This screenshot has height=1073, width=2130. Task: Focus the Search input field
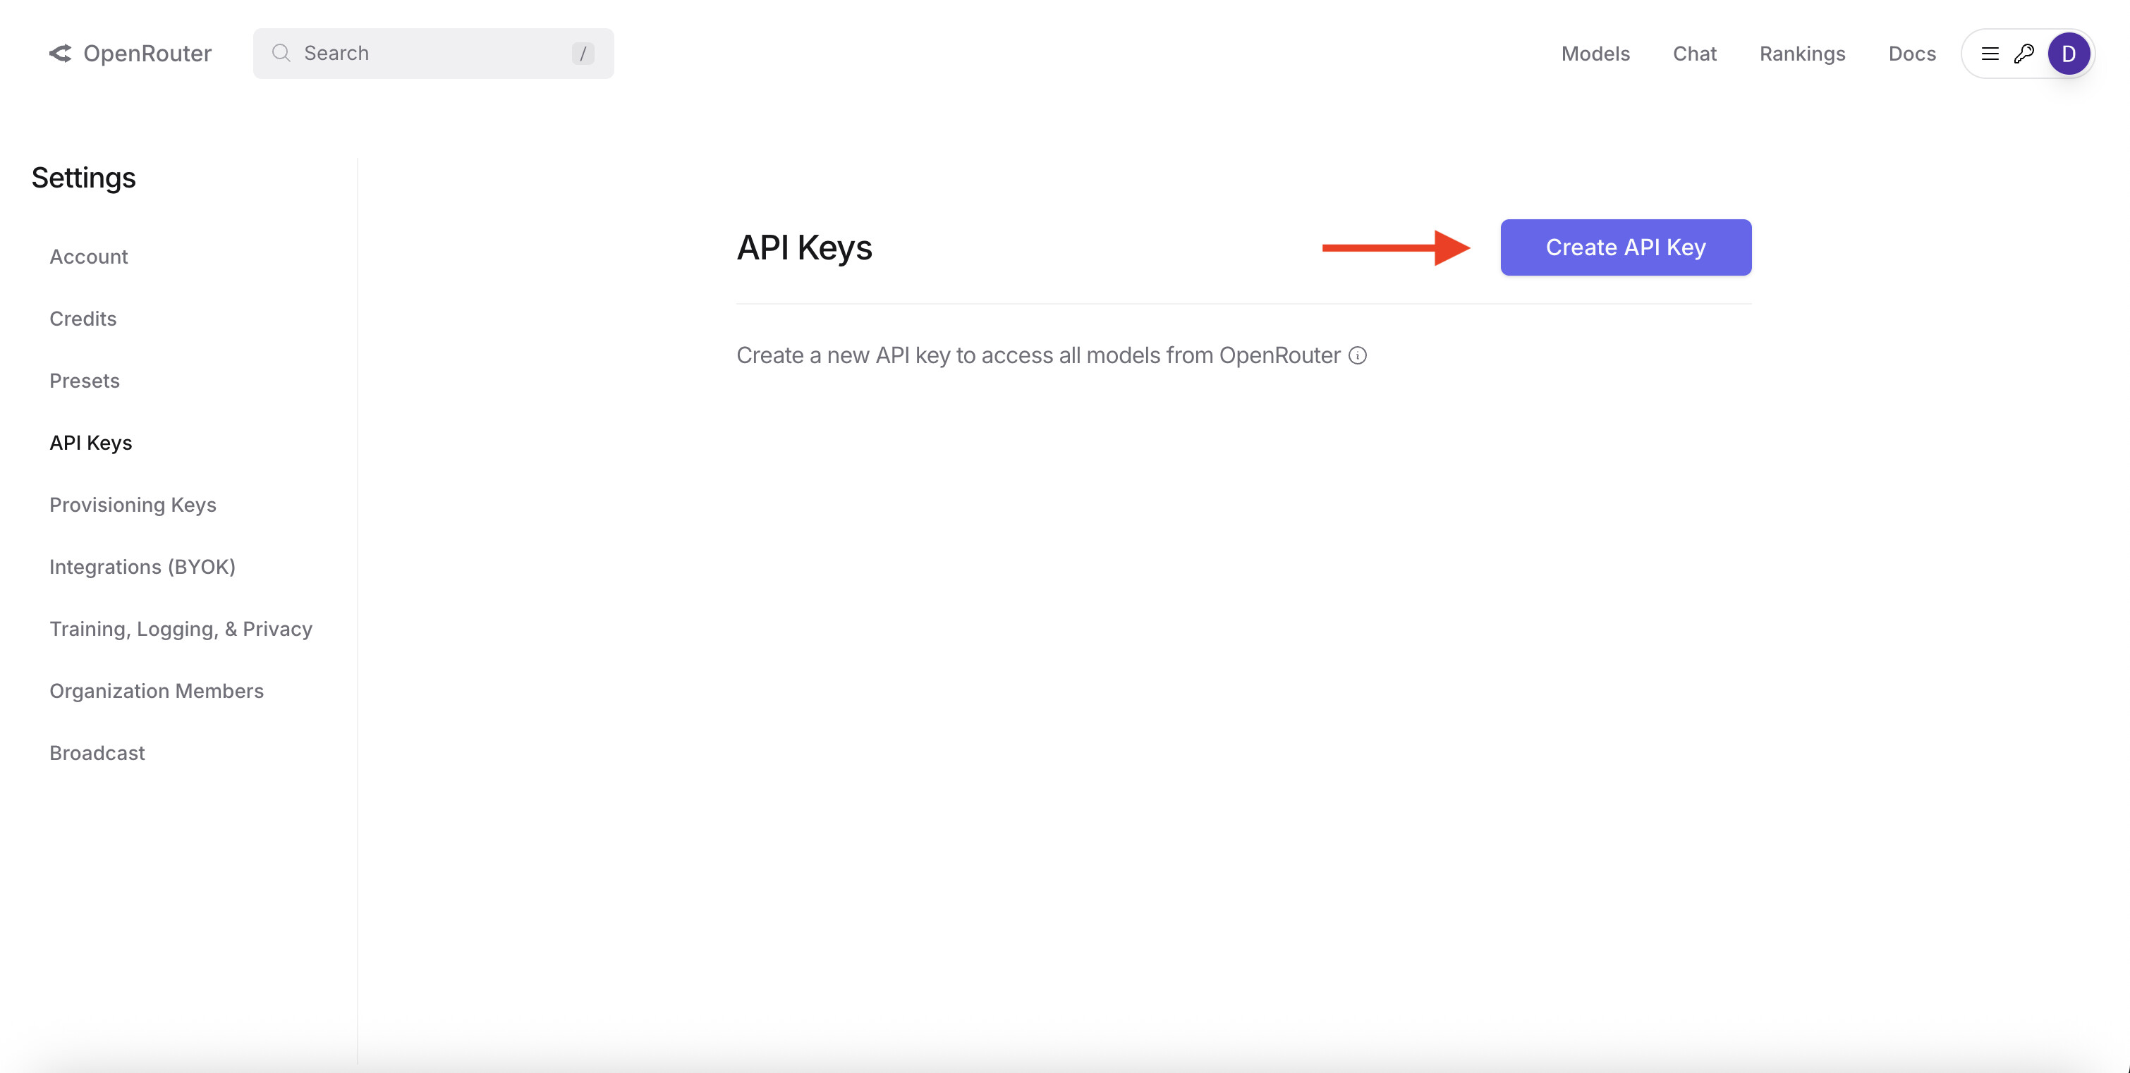430,54
